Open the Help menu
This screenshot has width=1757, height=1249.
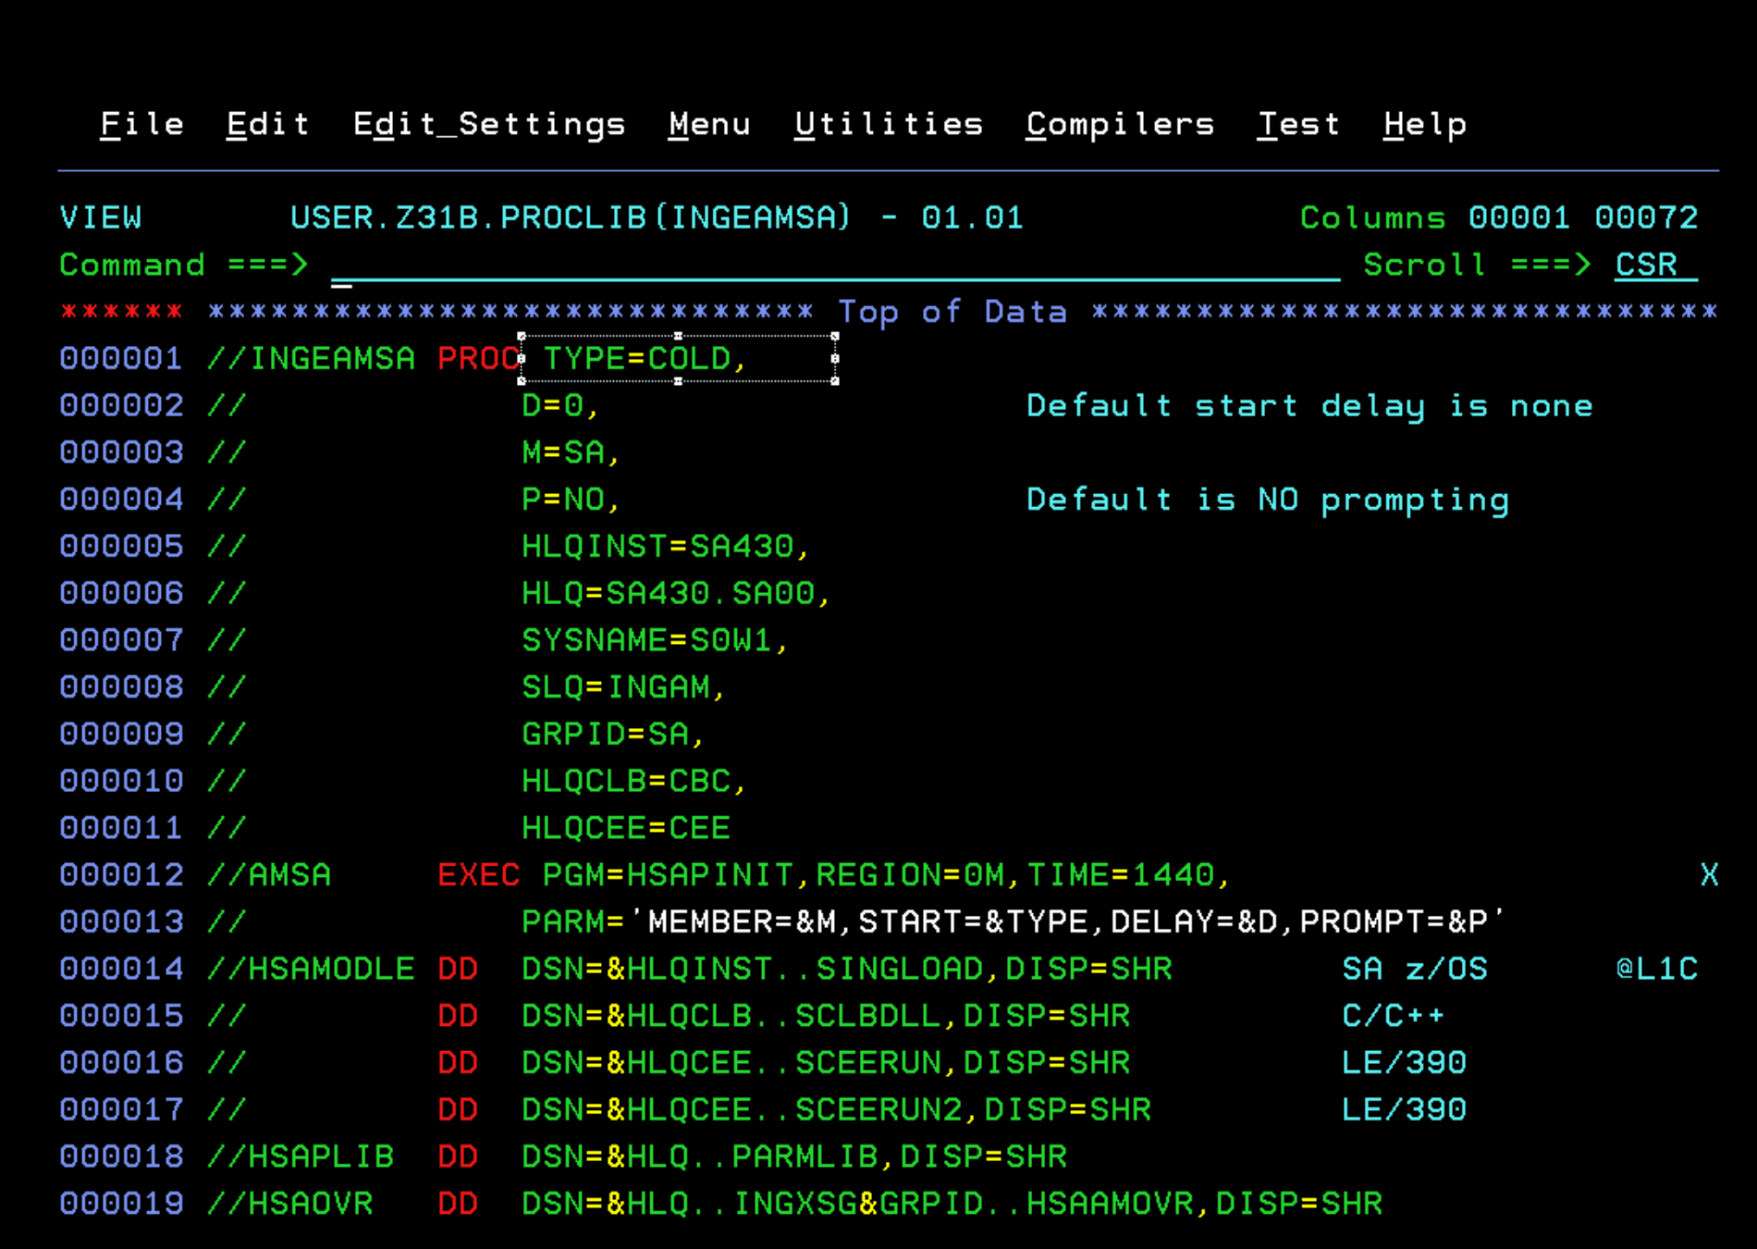point(1424,123)
